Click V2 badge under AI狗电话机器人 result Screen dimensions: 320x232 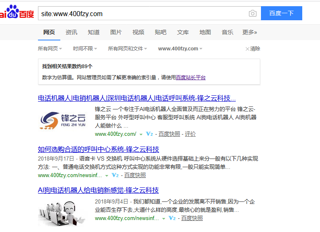point(172,218)
